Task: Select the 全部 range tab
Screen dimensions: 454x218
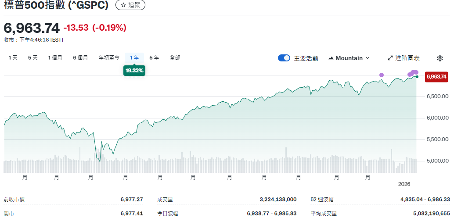Action: point(175,58)
